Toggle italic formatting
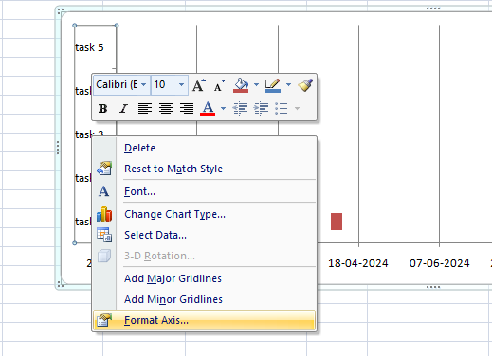 pyautogui.click(x=123, y=109)
